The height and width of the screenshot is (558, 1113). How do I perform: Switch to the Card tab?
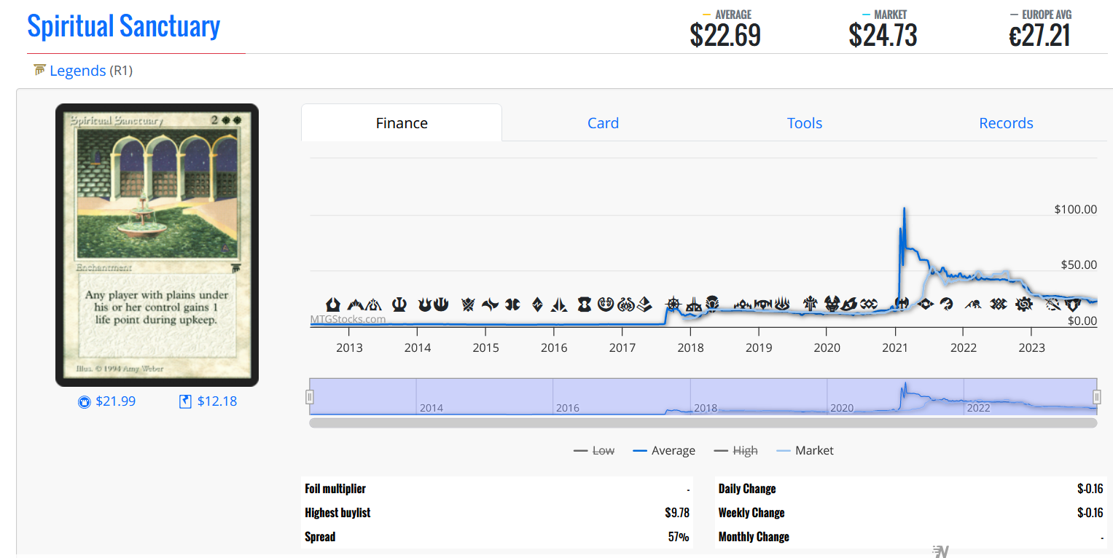[603, 122]
